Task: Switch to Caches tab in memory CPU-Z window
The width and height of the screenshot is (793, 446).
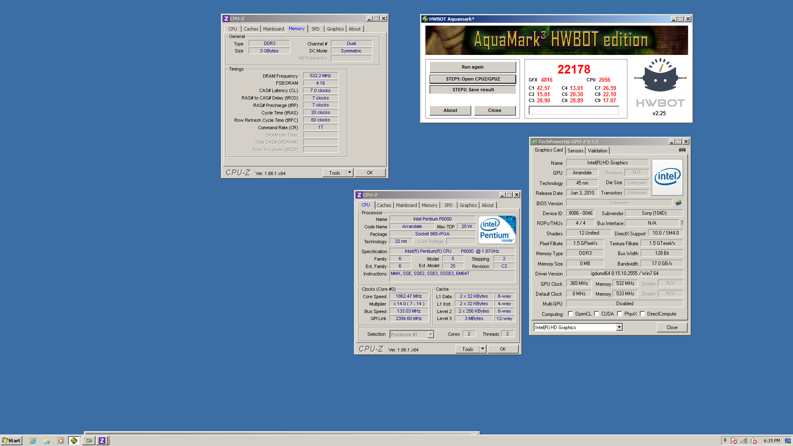Action: [x=251, y=29]
